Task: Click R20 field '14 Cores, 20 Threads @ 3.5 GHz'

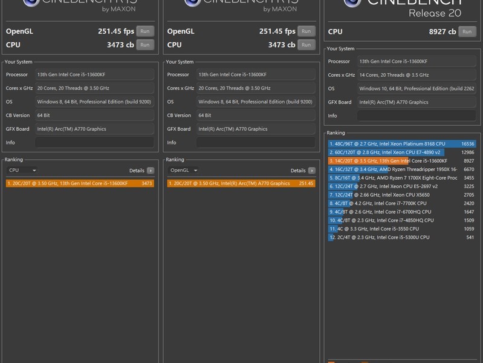Action: click(417, 75)
